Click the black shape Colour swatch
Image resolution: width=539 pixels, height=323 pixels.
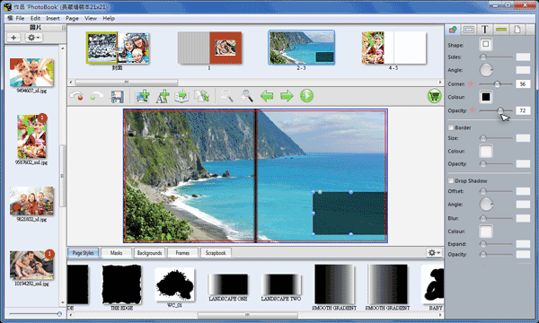[486, 97]
